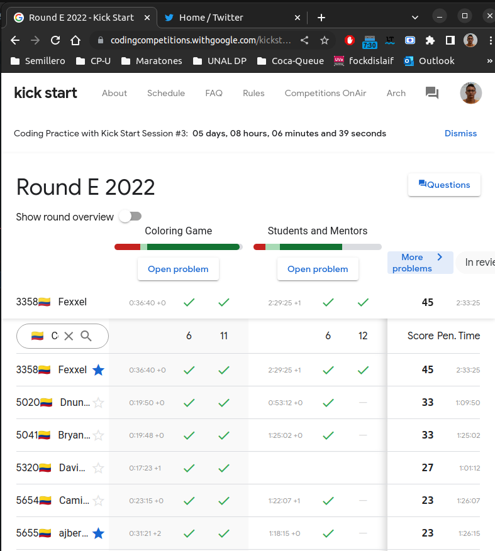Open the 7:30 calendar extension icon

tap(369, 42)
